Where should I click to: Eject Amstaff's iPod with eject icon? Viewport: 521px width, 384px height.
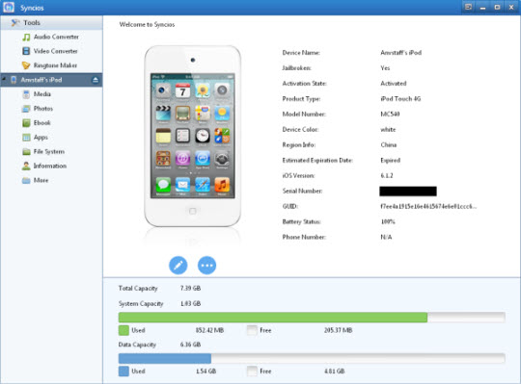[x=96, y=80]
